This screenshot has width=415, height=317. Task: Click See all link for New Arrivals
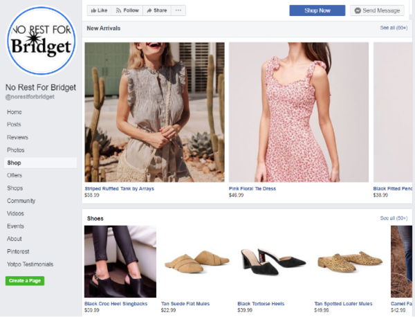(x=392, y=28)
